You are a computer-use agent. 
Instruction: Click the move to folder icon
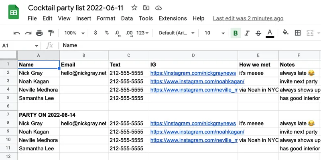[146, 8]
